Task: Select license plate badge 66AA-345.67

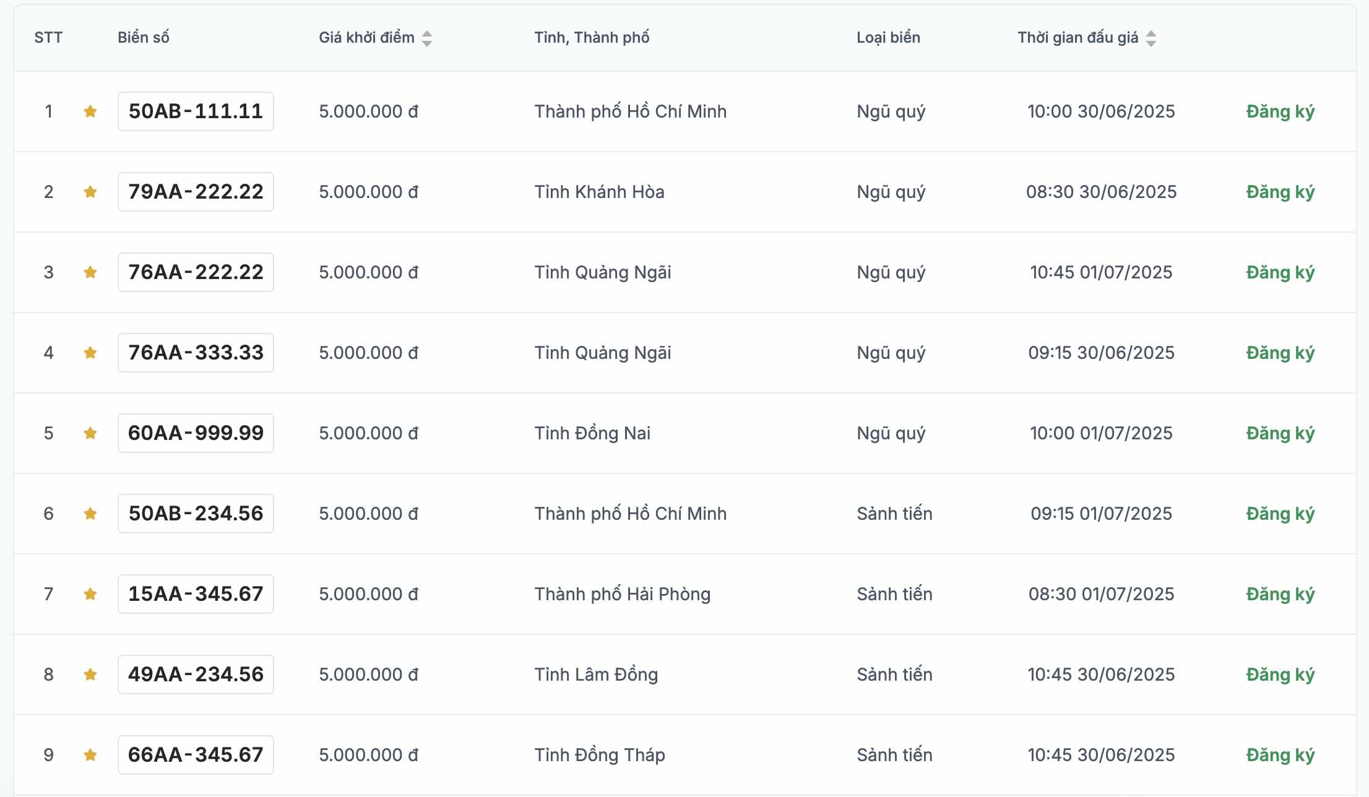Action: [196, 755]
